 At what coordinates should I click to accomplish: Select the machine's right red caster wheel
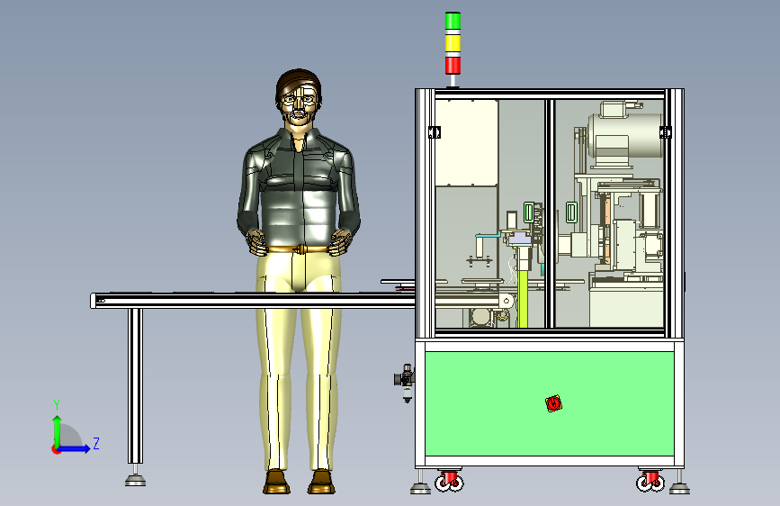click(650, 480)
